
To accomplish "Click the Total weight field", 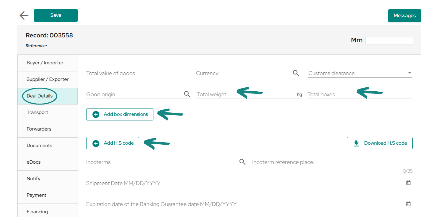I will point(249,94).
